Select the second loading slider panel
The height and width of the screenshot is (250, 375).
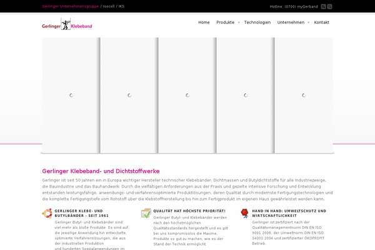[129, 95]
